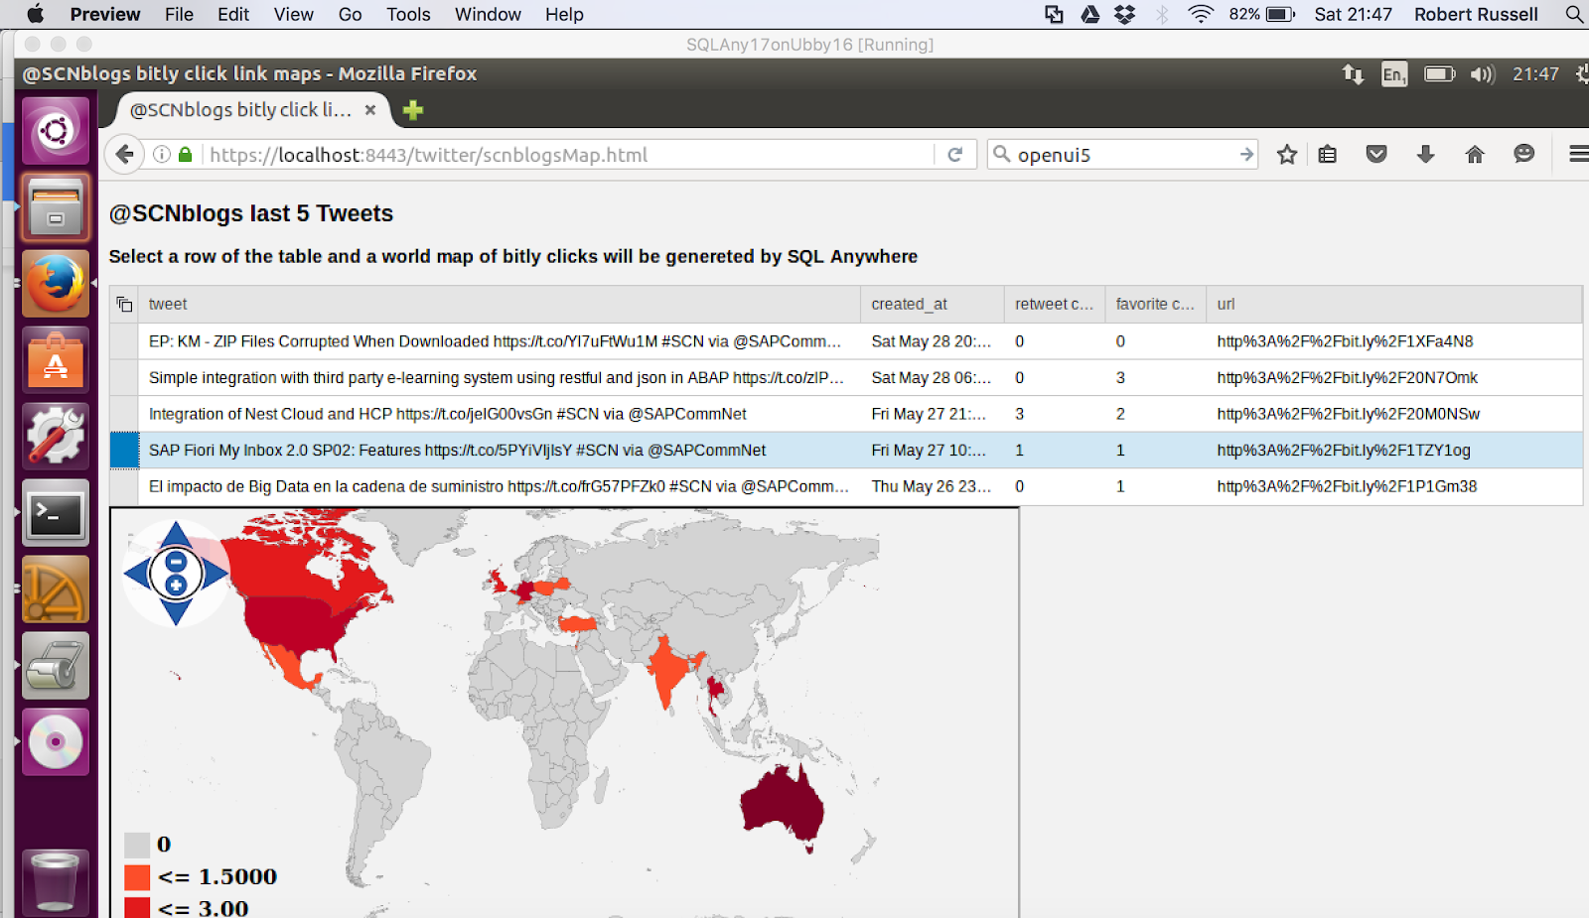The image size is (1589, 918).
Task: Select all rows in tweets table
Action: pos(124,305)
